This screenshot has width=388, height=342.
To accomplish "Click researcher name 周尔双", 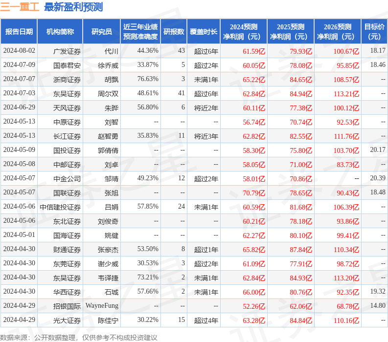I will click(x=108, y=94).
